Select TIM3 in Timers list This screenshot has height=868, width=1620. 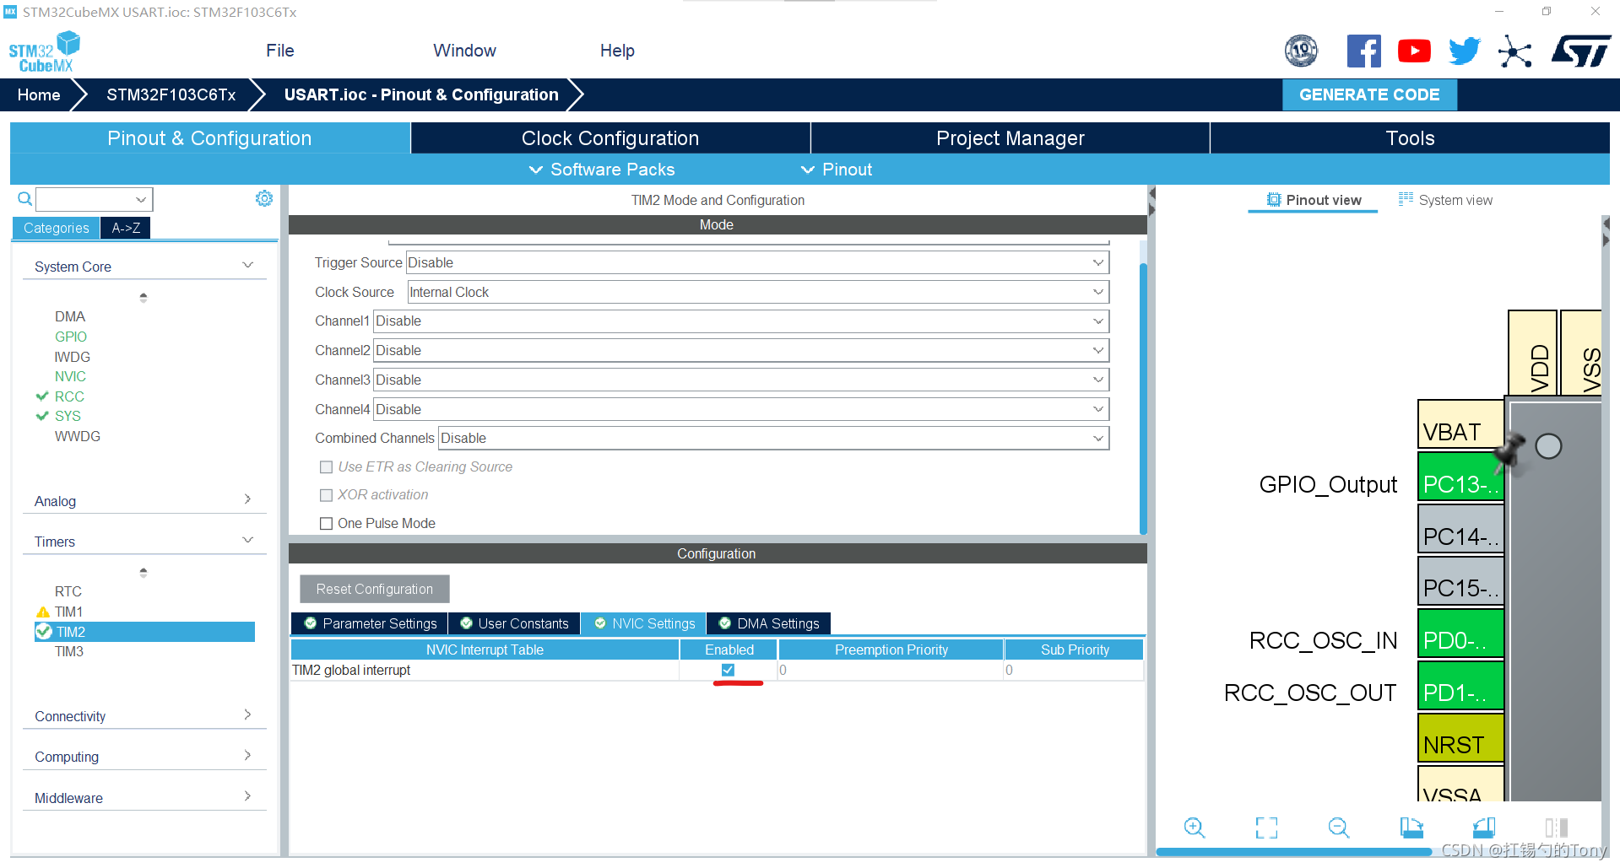[x=69, y=651]
